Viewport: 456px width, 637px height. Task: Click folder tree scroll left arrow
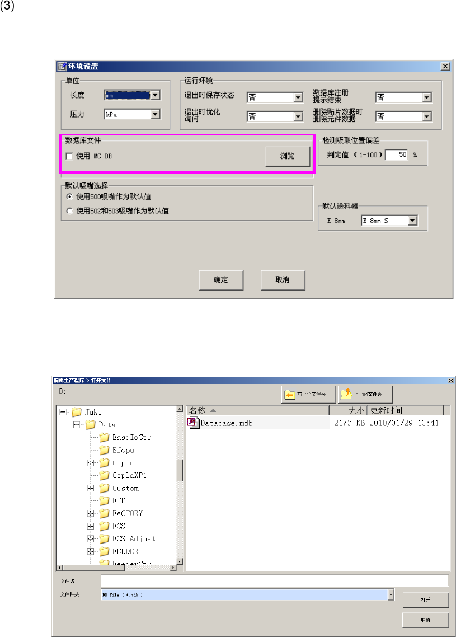[x=60, y=568]
